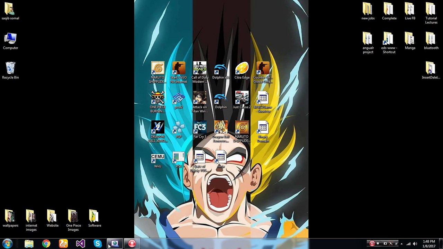Select the Attack on Titan Win... shortcut

pos(200,102)
